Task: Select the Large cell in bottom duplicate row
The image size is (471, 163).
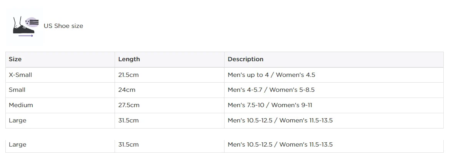Action: (x=60, y=146)
